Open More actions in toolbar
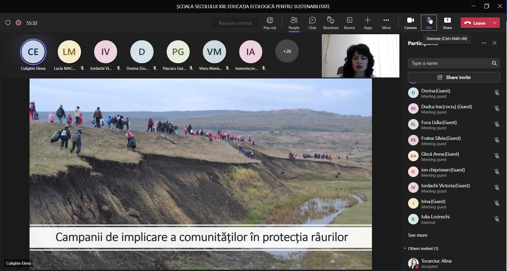Viewport: 507px width, 271px height. (x=386, y=23)
